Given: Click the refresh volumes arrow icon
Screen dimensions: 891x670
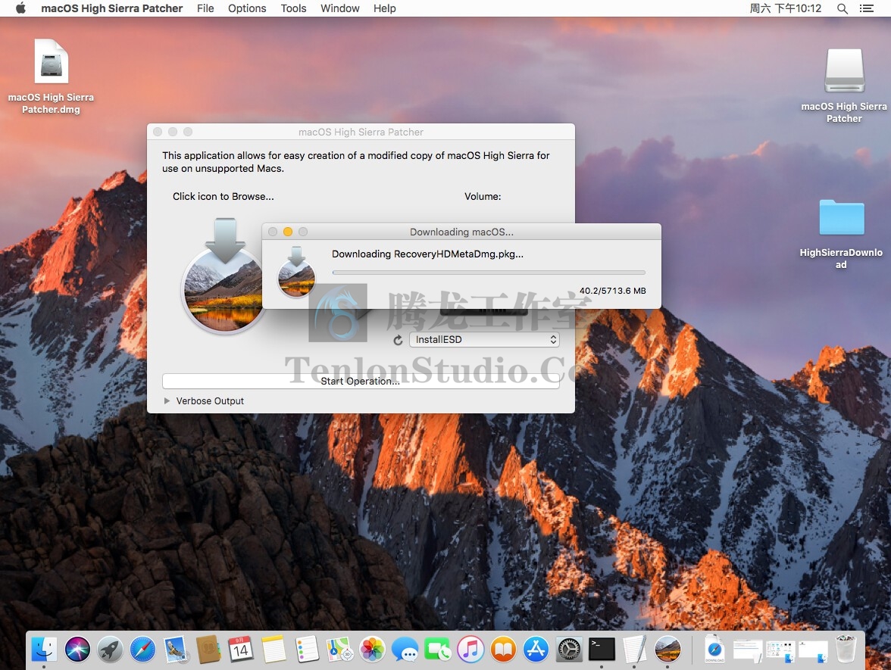Looking at the screenshot, I should point(398,339).
